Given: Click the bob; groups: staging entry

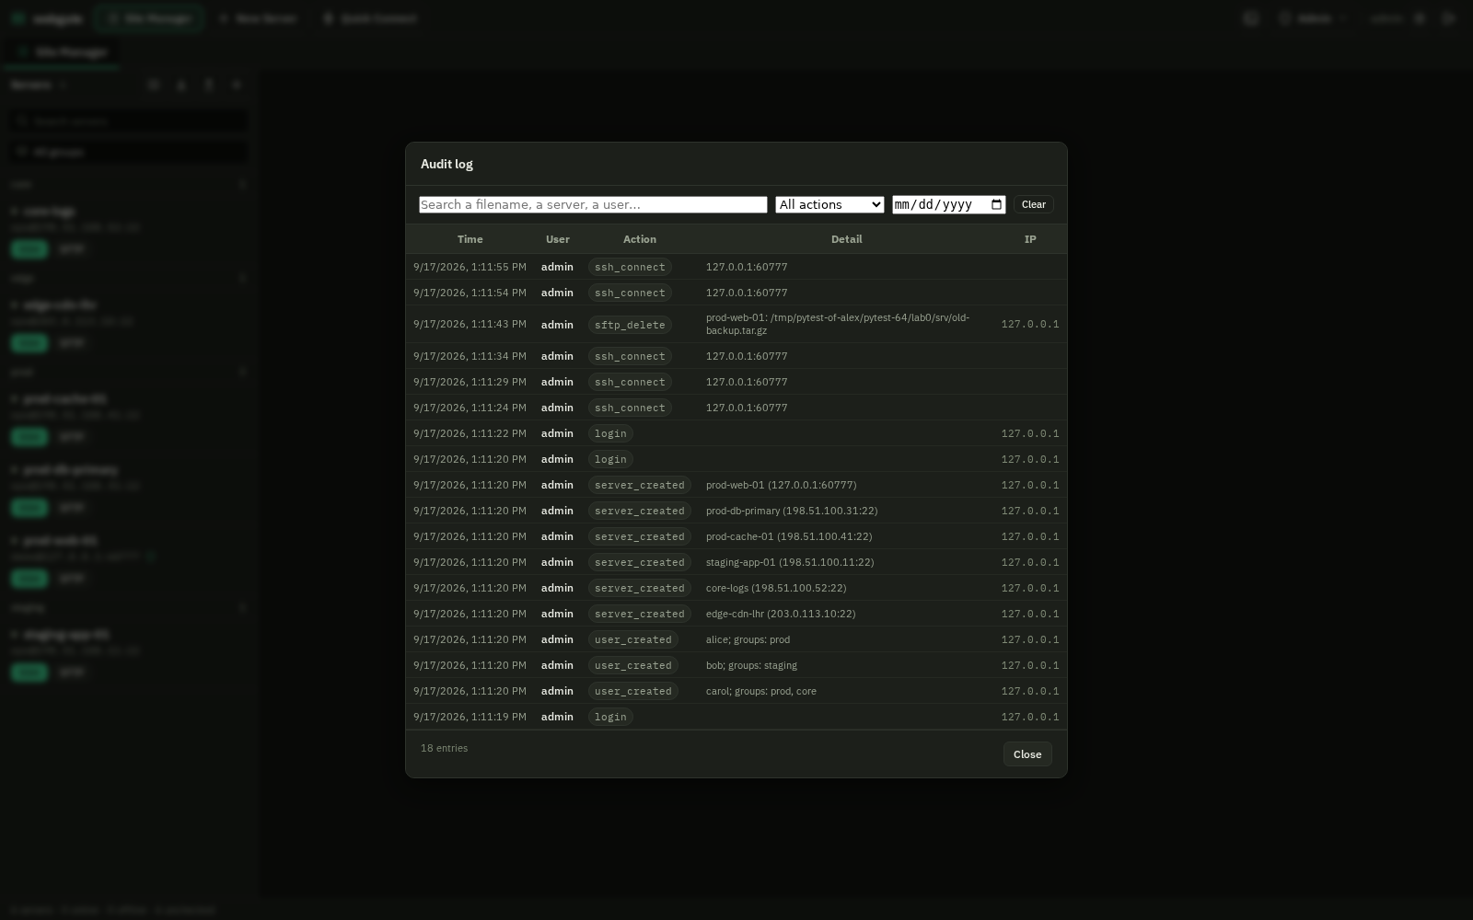Looking at the screenshot, I should (x=751, y=665).
